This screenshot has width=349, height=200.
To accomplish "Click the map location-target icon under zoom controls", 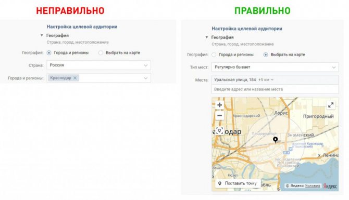I will [219, 131].
